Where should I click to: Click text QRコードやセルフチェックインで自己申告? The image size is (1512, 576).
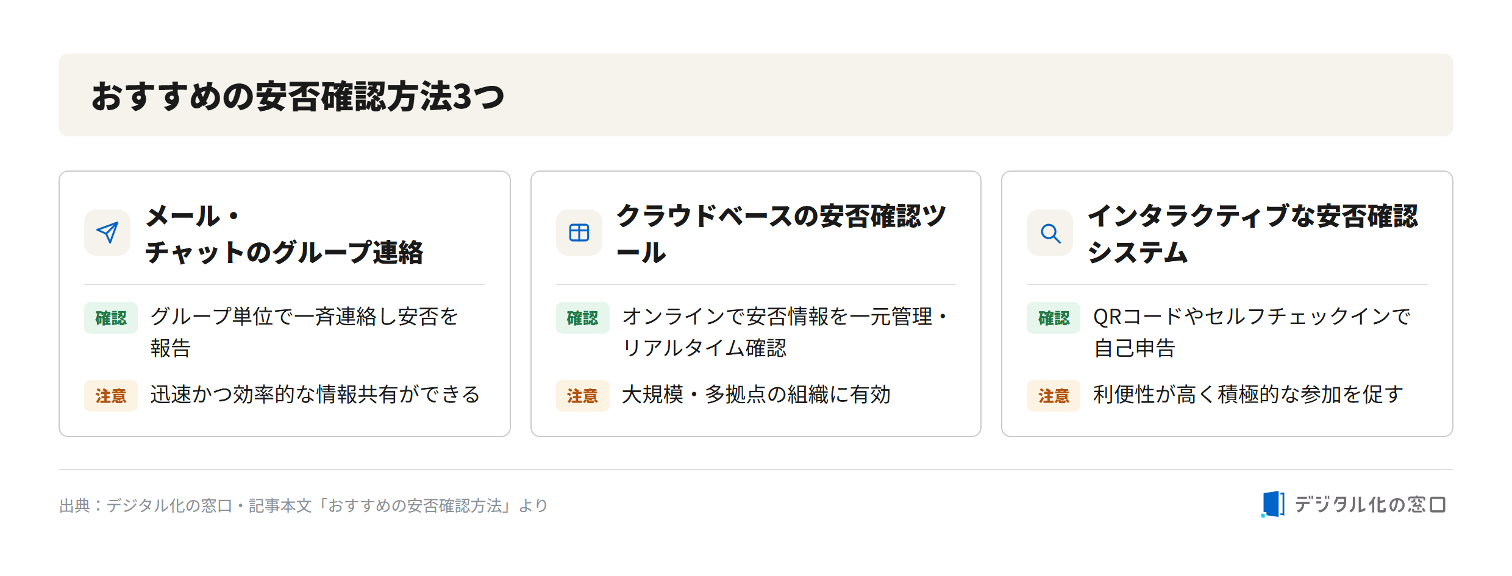1252,332
